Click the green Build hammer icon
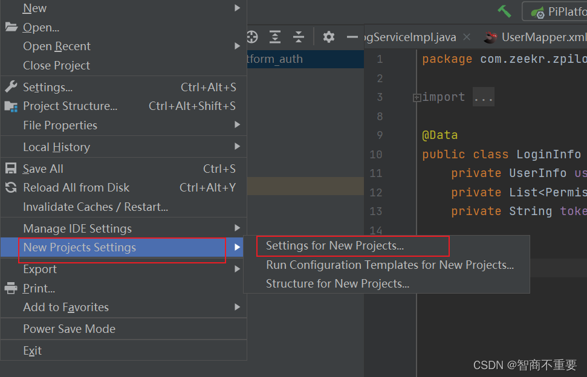This screenshot has height=377, width=587. pos(504,11)
